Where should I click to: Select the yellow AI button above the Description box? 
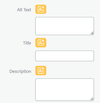(x=41, y=71)
